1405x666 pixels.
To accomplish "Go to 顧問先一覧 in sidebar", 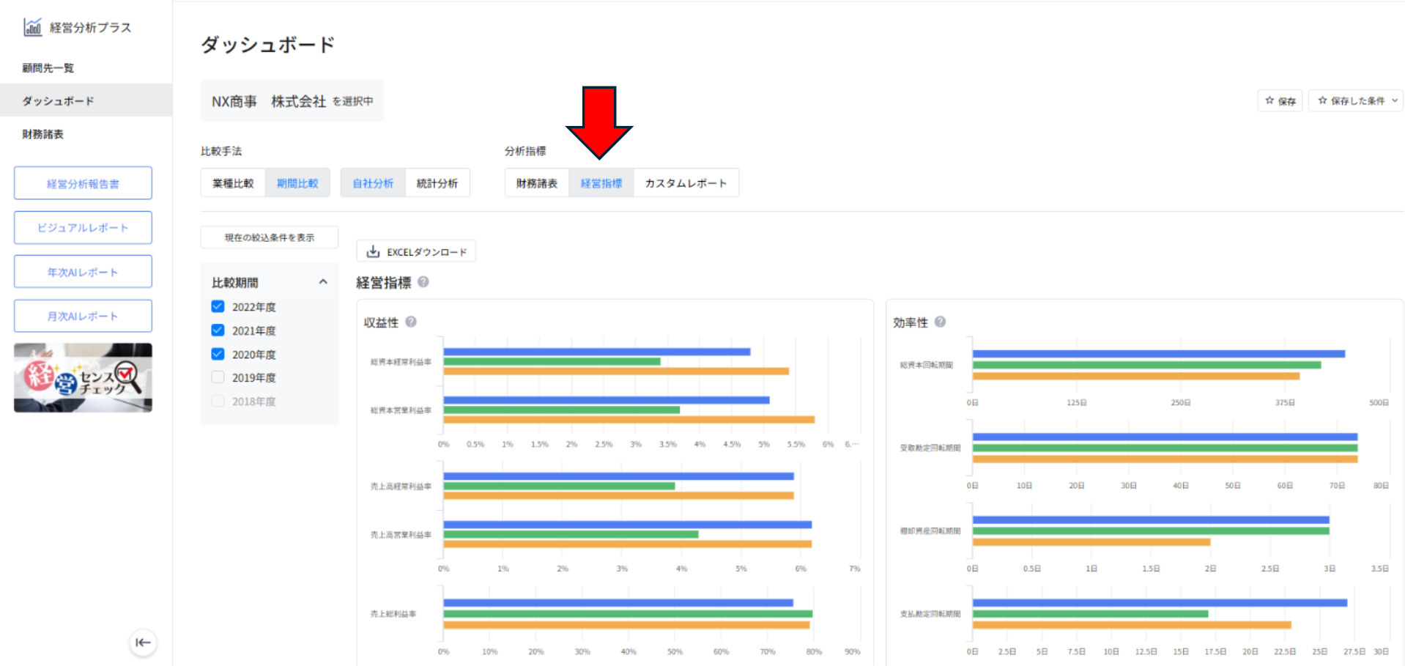I will [48, 68].
